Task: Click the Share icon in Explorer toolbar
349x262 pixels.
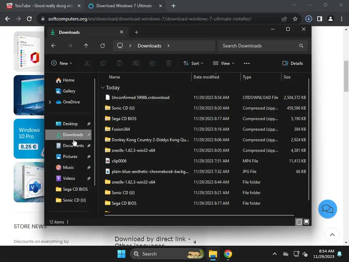Action: click(x=152, y=63)
